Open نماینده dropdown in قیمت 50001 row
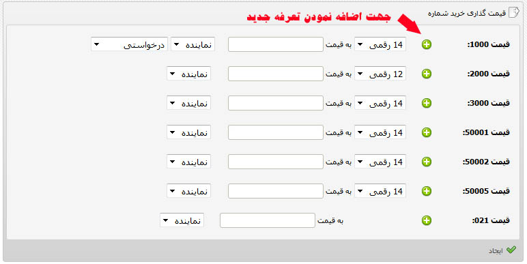Viewport: 527px width, 264px height. tap(189, 132)
